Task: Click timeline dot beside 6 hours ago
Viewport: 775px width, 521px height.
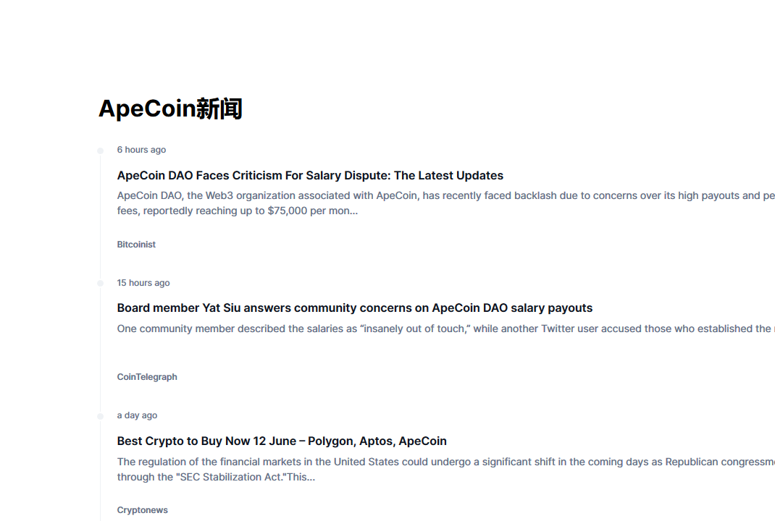Action: coord(101,151)
